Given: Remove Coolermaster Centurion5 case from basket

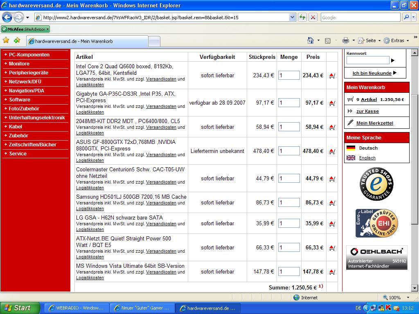Looking at the screenshot, I should 332,179.
